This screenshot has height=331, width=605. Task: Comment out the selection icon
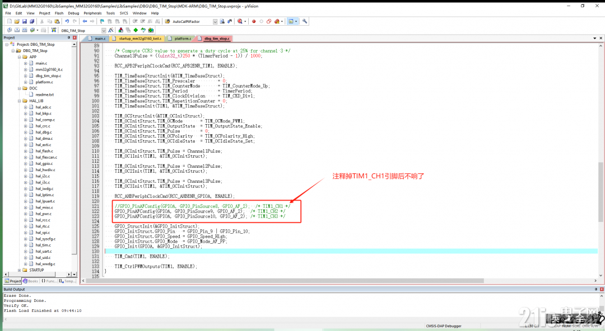(150, 21)
